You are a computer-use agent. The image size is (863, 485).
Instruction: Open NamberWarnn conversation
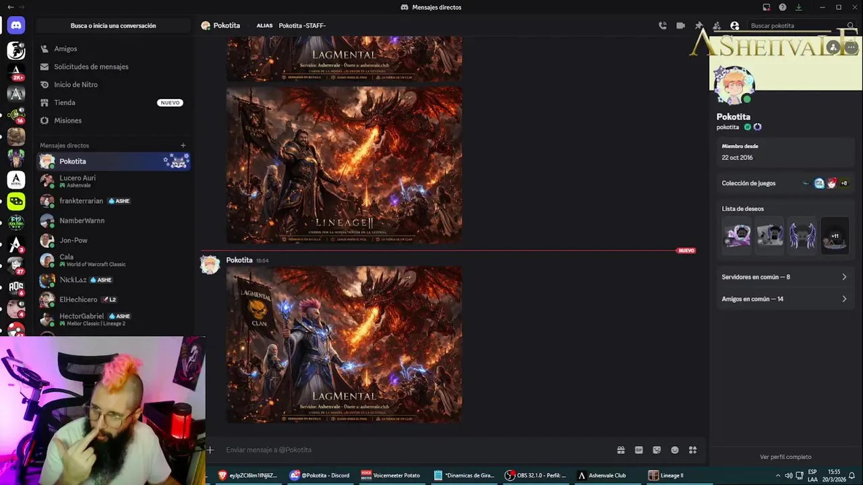click(113, 220)
